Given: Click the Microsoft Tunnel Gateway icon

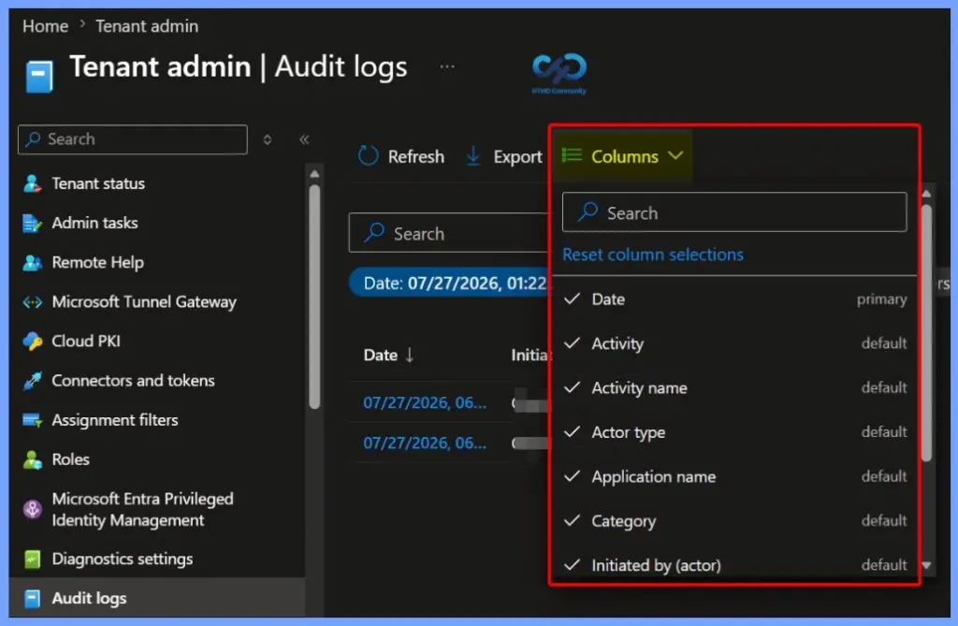Looking at the screenshot, I should (x=32, y=302).
